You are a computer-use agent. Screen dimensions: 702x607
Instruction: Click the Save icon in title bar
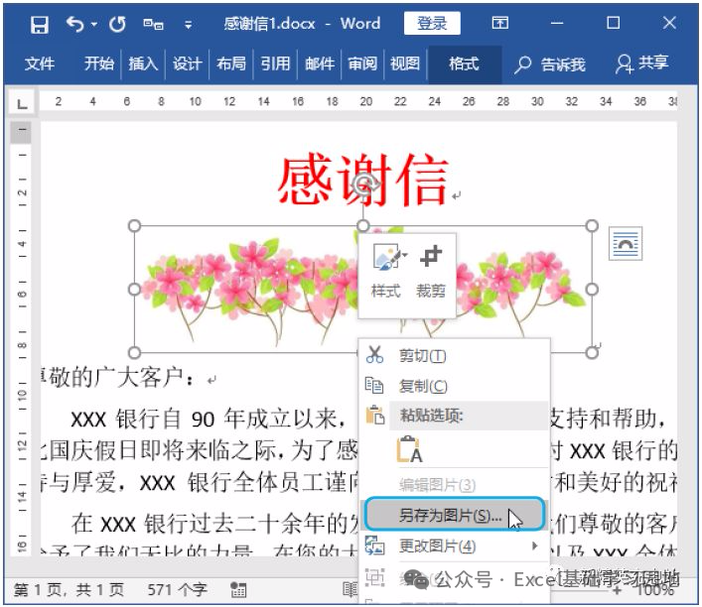(40, 24)
